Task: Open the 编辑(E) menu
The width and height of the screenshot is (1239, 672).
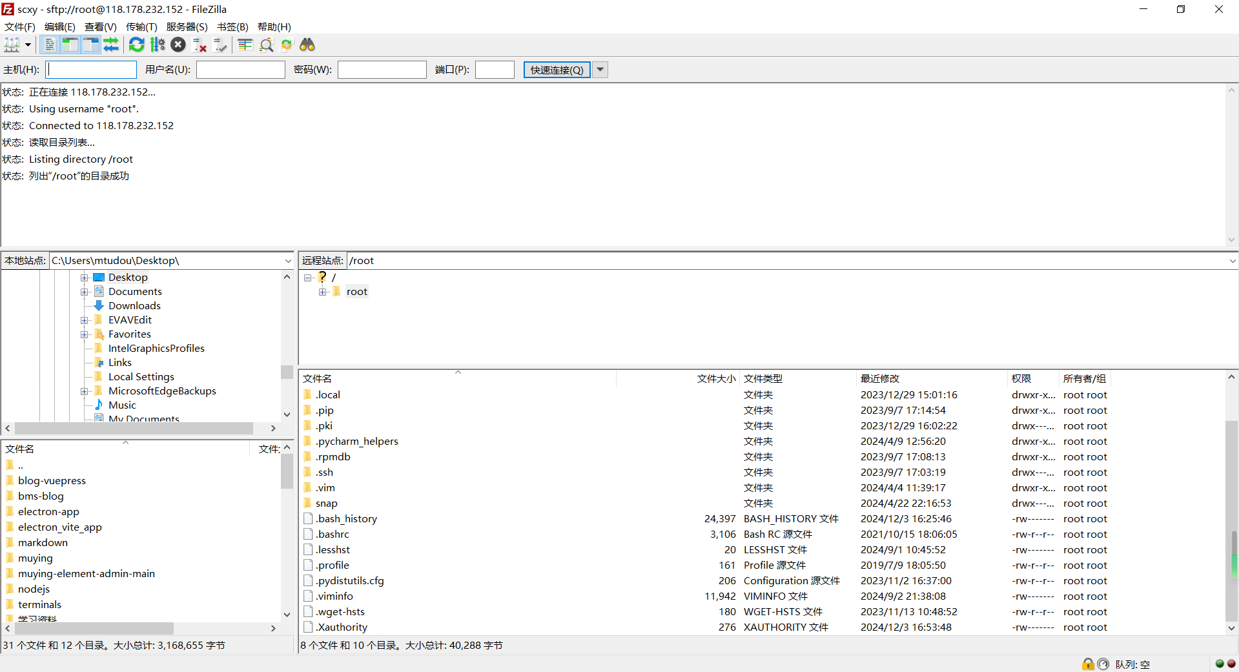Action: coord(60,26)
